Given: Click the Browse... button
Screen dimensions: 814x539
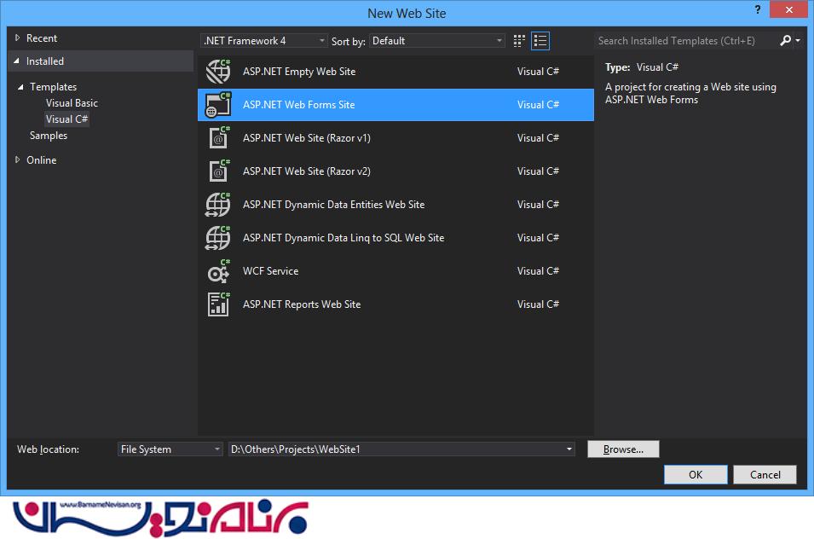Looking at the screenshot, I should tap(623, 449).
